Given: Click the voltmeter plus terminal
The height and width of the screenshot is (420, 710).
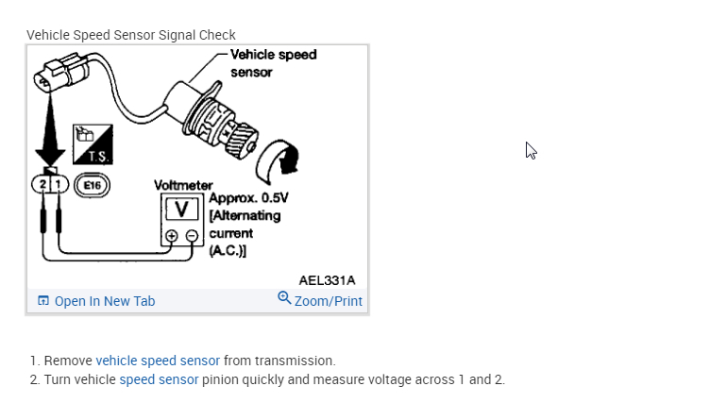Looking at the screenshot, I should click(x=173, y=236).
